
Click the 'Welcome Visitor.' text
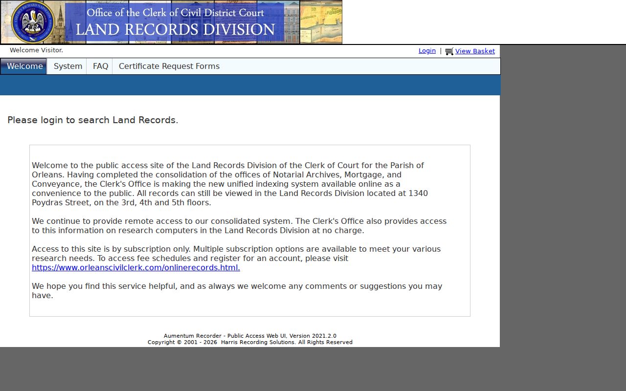pyautogui.click(x=36, y=50)
